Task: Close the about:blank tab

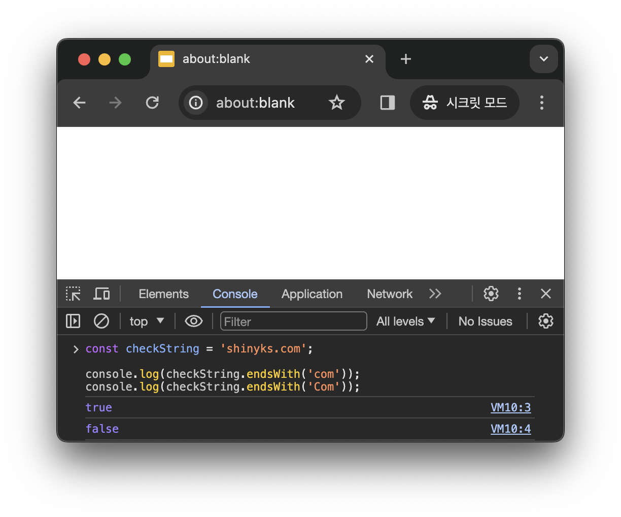Action: point(369,59)
